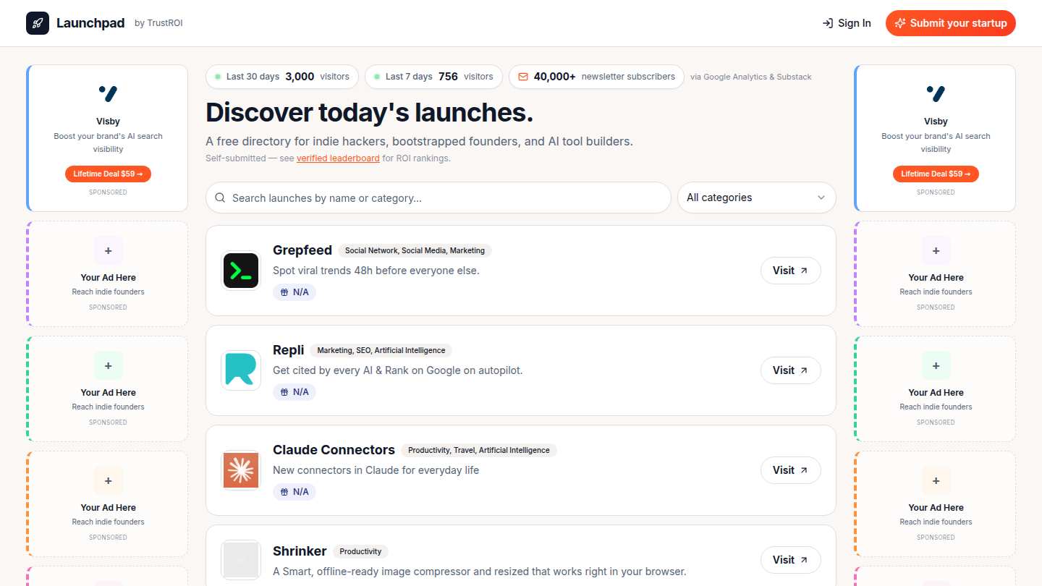Click sparkle icon in Submit your startup button

coord(900,23)
